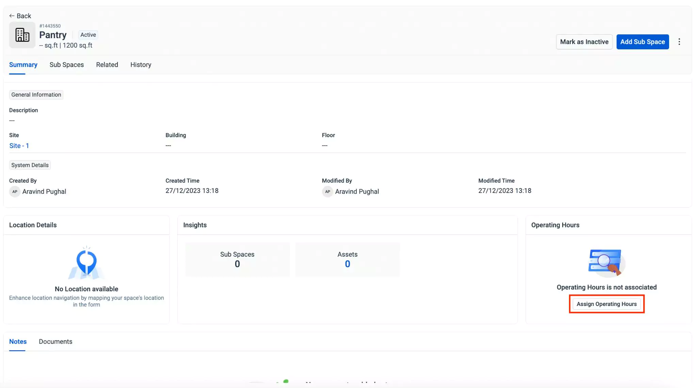Click the Sub Spaces count tile
This screenshot has width=697, height=388.
click(237, 259)
